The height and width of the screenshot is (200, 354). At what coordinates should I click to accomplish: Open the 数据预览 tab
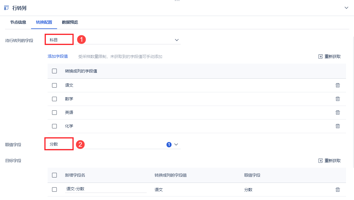pos(70,22)
